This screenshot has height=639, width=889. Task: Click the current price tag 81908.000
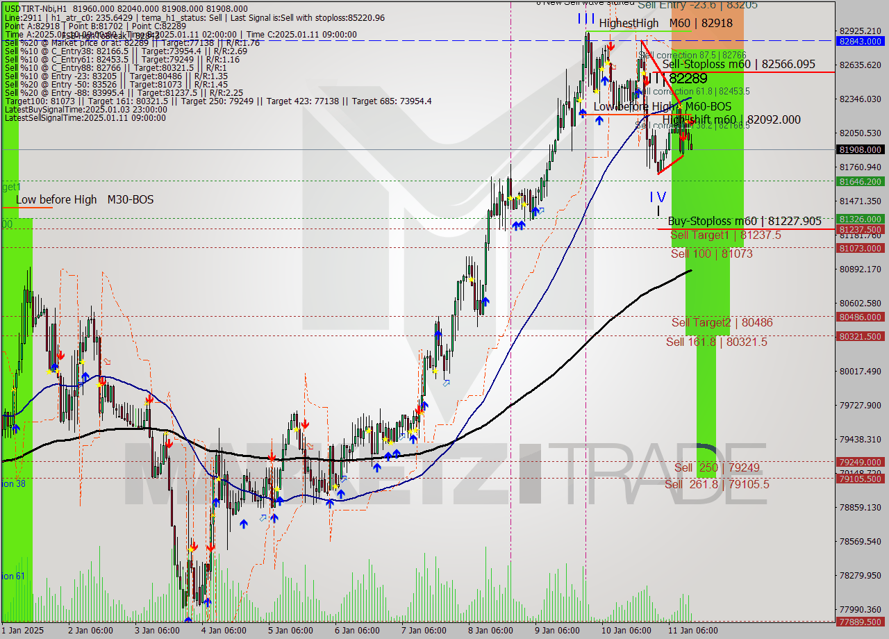click(861, 149)
